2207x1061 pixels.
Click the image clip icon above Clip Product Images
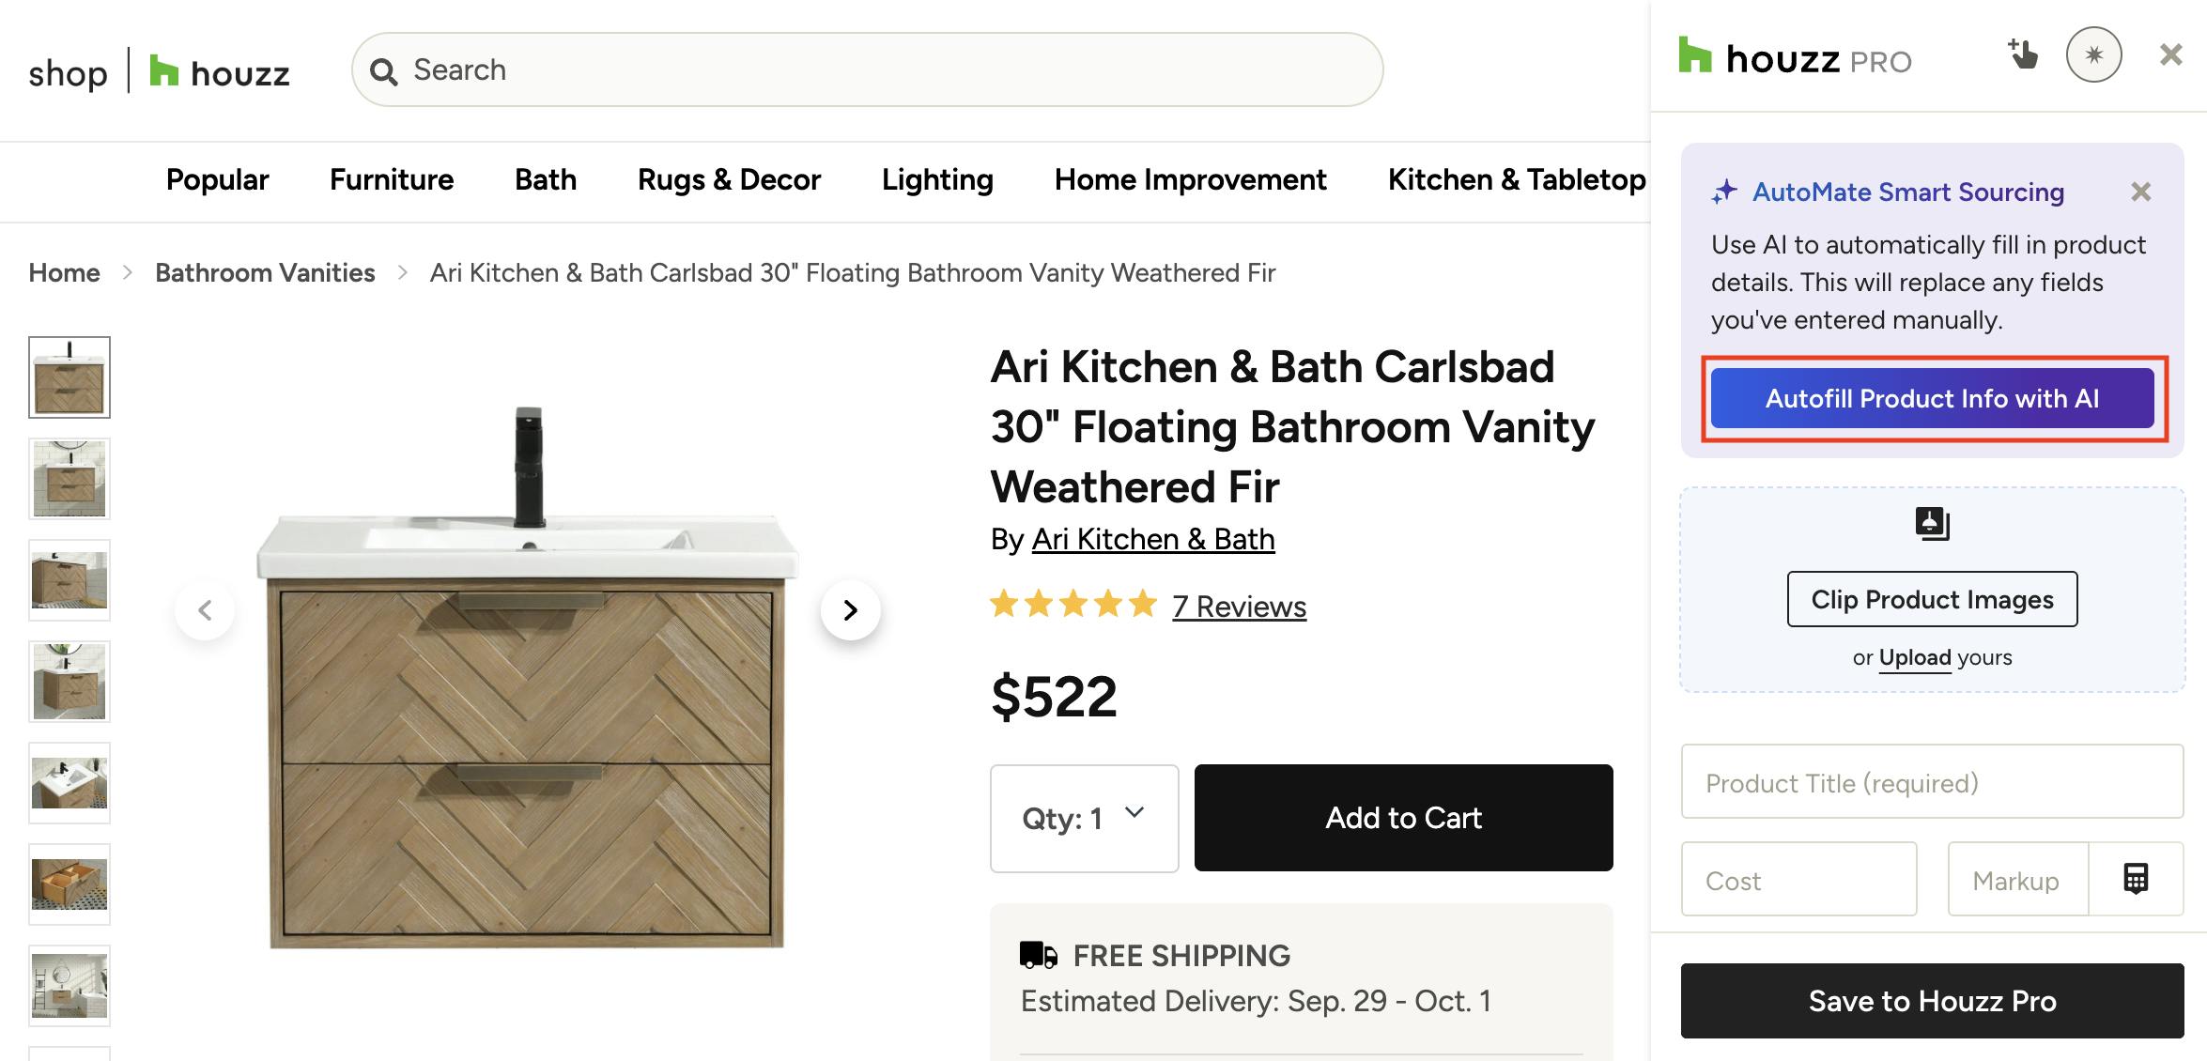pos(1932,523)
